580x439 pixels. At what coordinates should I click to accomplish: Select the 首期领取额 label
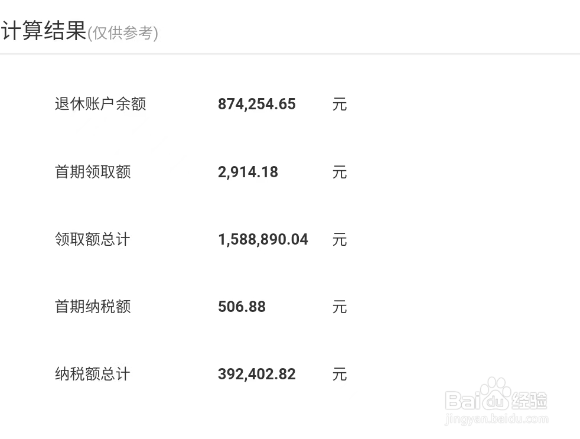[93, 172]
